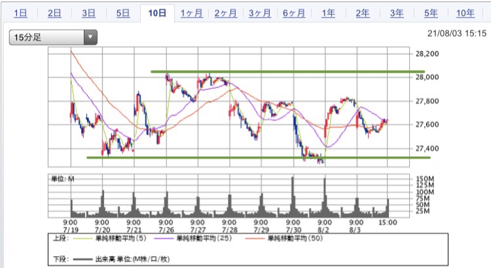Switch to the 5日 range tab

coord(123,13)
